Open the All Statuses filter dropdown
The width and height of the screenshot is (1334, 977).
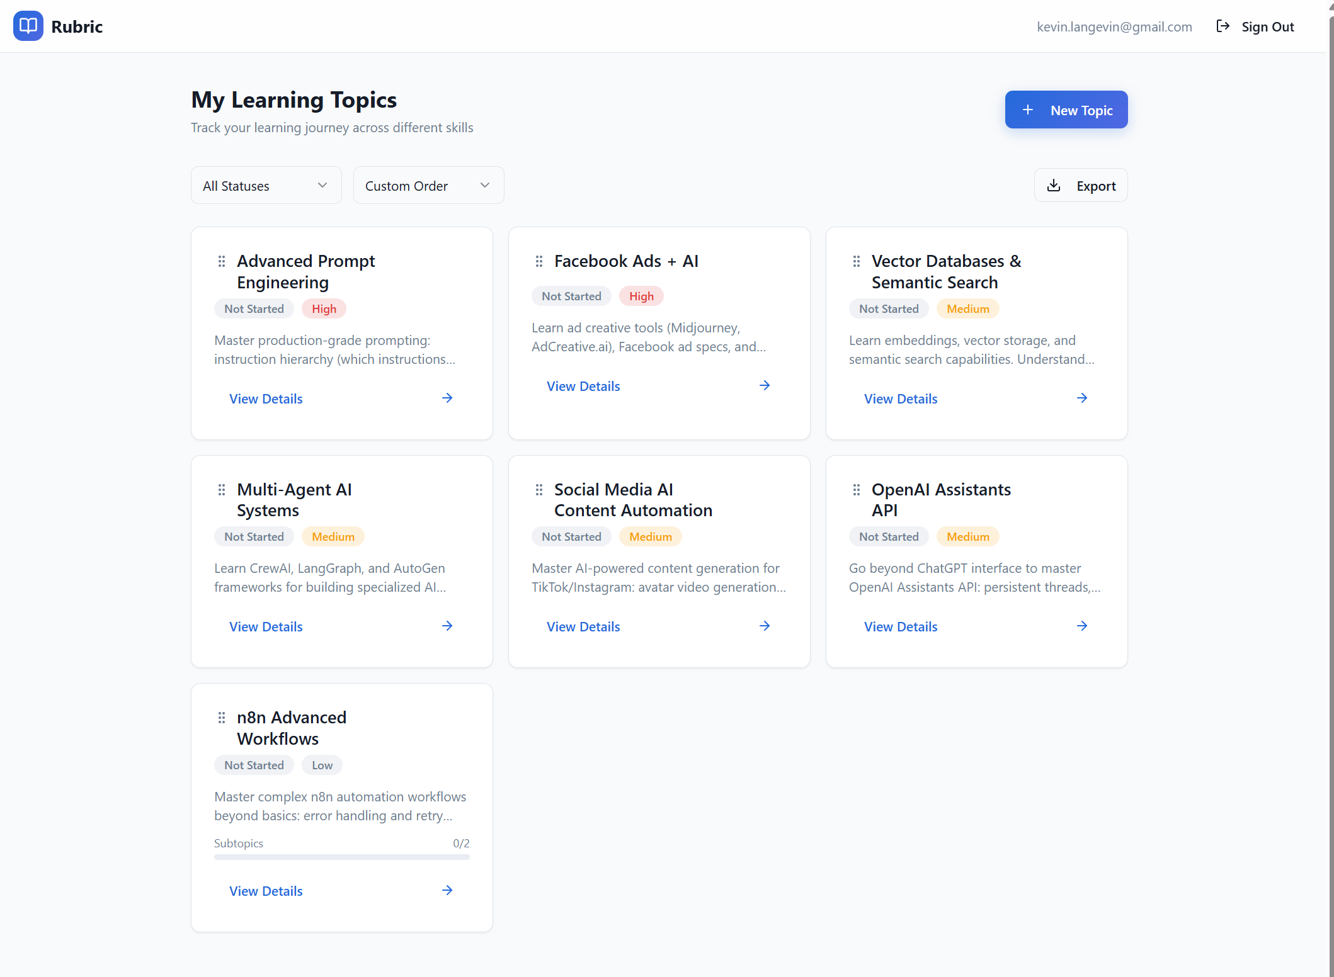click(265, 185)
